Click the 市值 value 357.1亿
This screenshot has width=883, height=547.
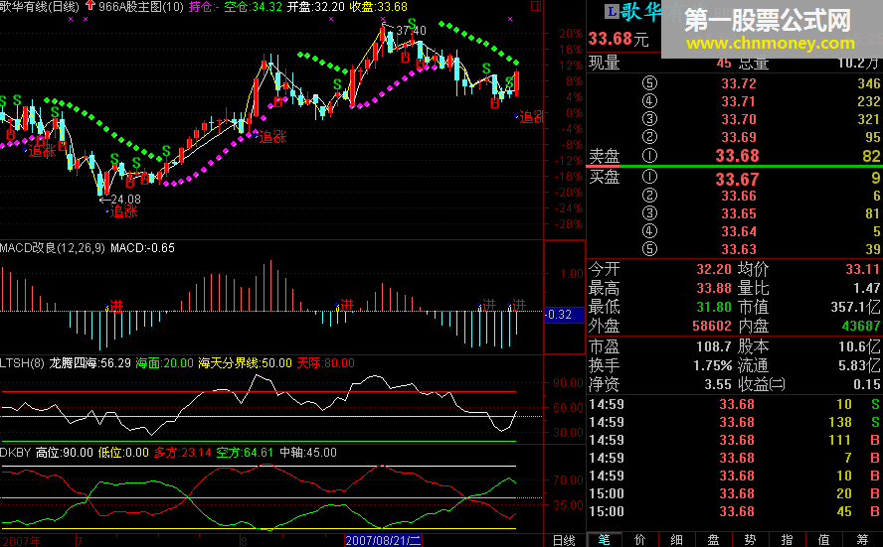(x=855, y=307)
